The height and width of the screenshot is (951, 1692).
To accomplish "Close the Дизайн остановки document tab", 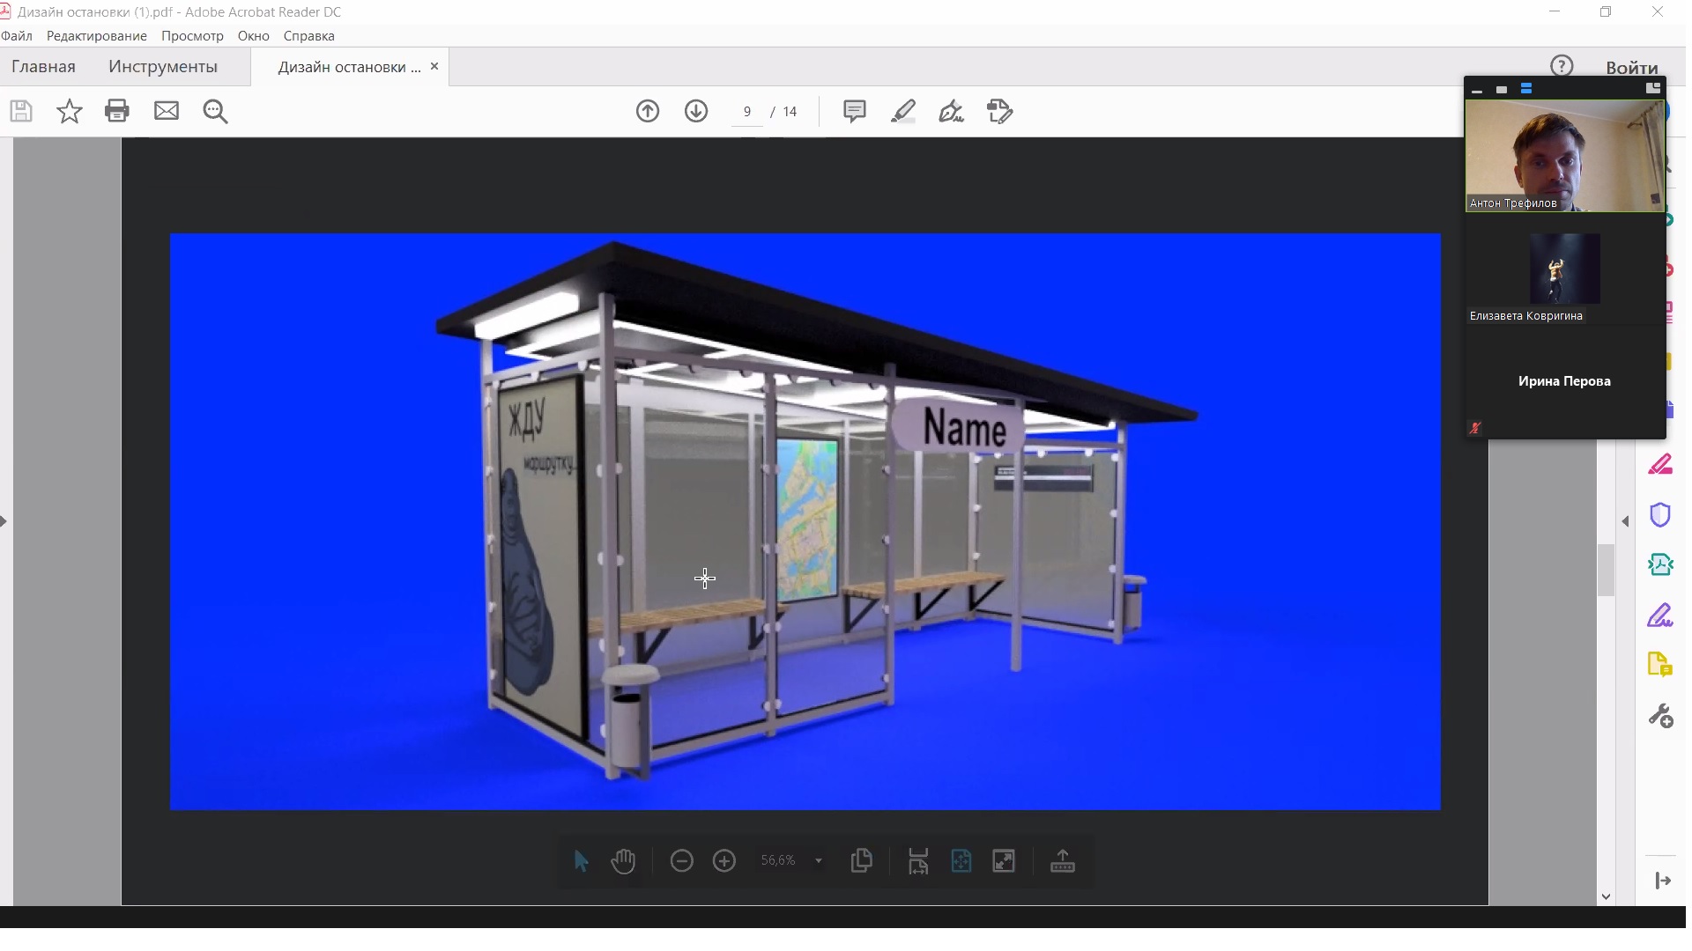I will coord(434,66).
